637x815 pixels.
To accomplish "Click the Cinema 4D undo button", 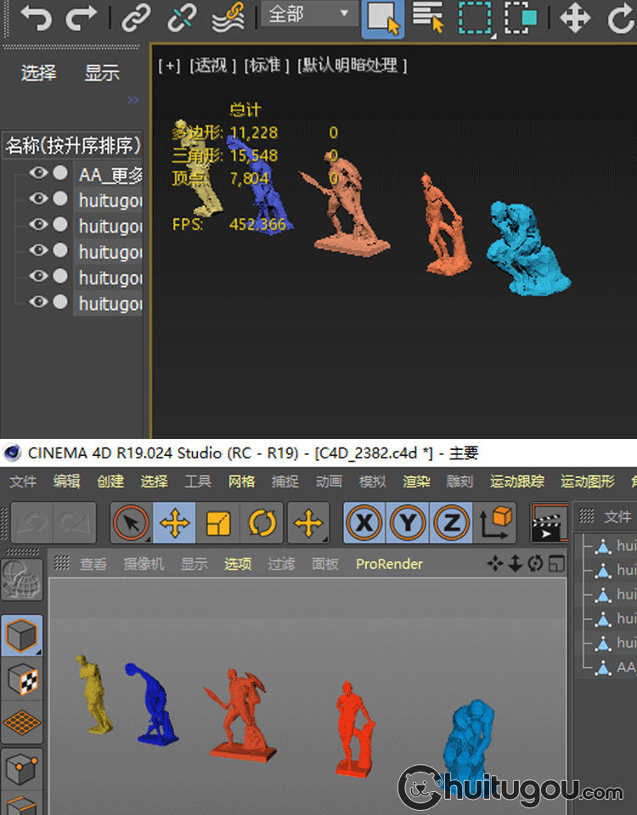I will click(31, 522).
